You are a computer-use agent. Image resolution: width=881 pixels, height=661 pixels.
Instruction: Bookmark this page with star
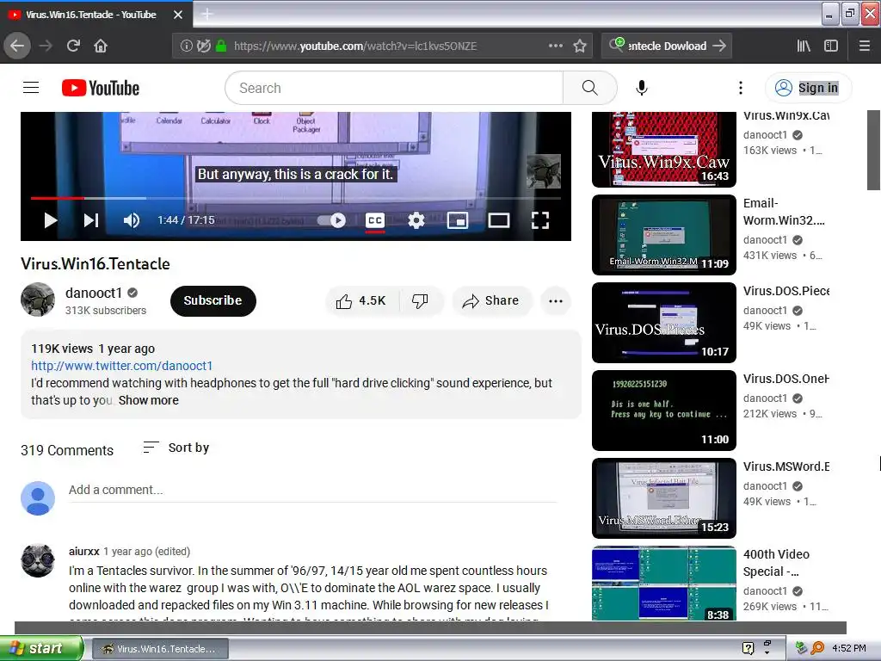pos(580,46)
